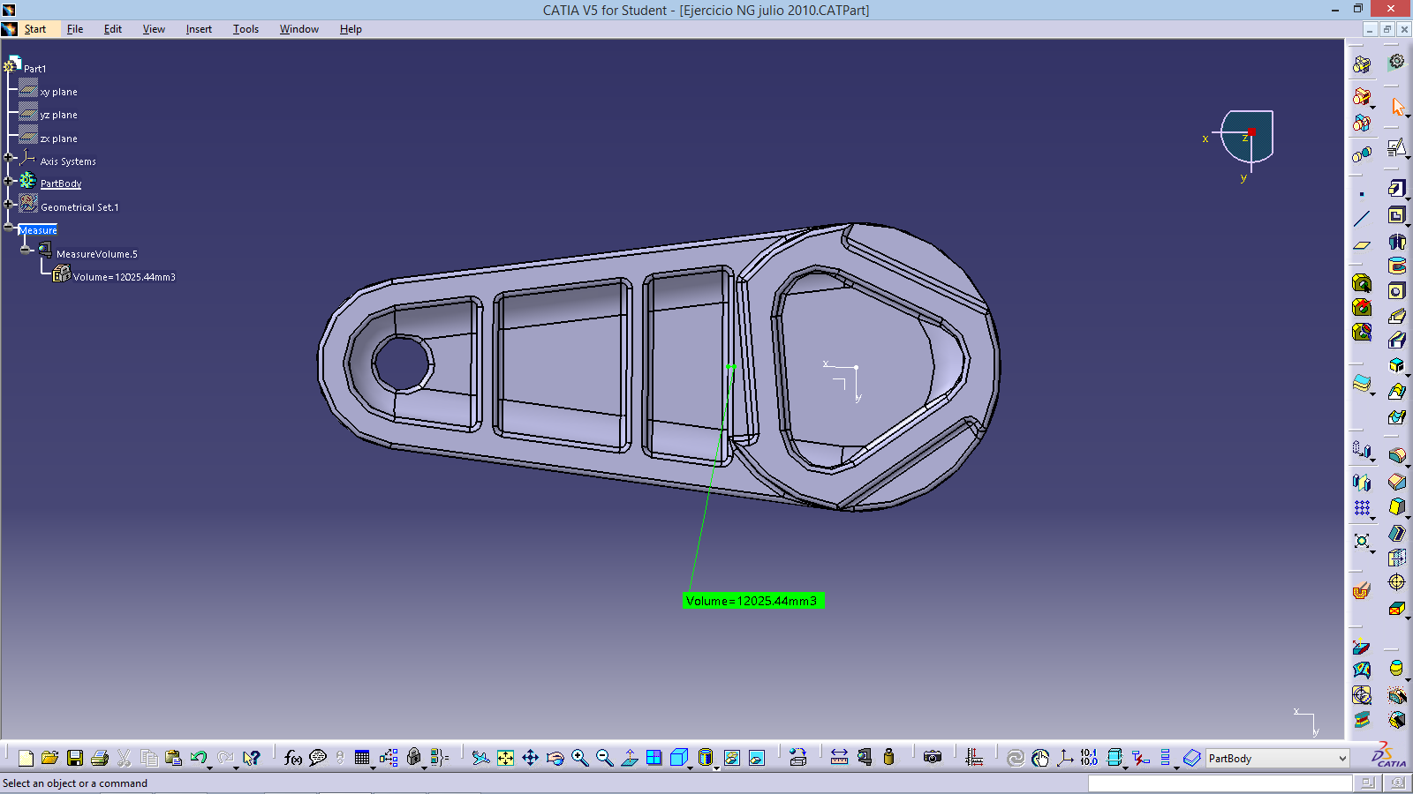The height and width of the screenshot is (794, 1413).
Task: Open the Help menu
Action: point(351,29)
